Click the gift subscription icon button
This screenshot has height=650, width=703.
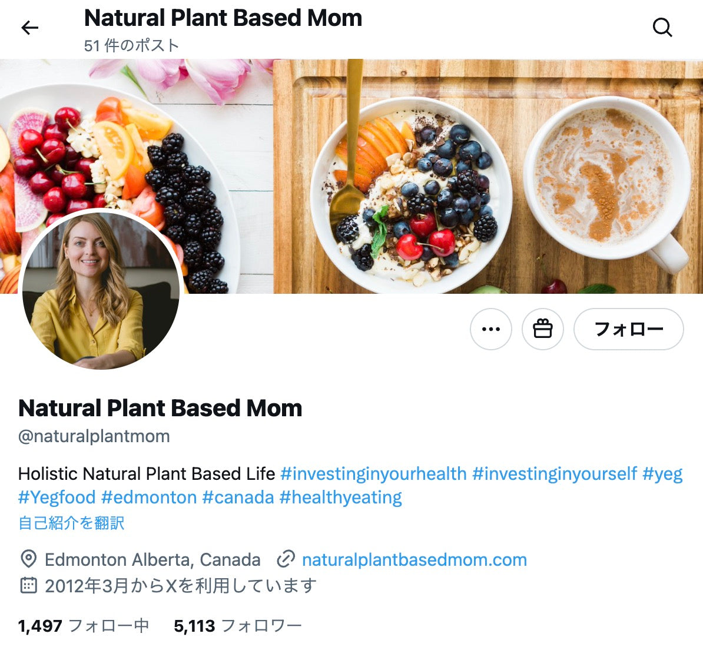pyautogui.click(x=542, y=329)
